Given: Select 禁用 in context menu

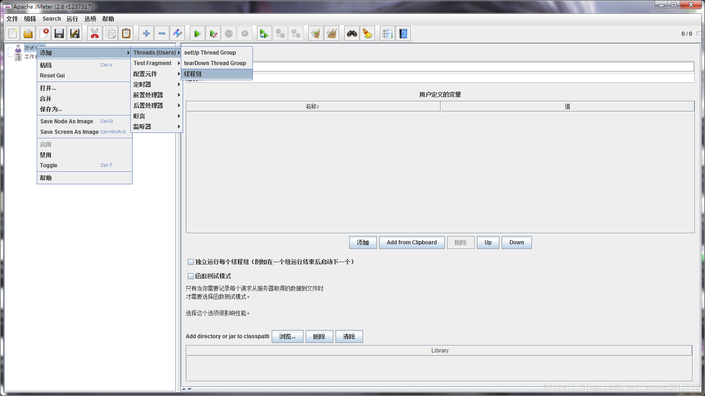Looking at the screenshot, I should coord(84,155).
